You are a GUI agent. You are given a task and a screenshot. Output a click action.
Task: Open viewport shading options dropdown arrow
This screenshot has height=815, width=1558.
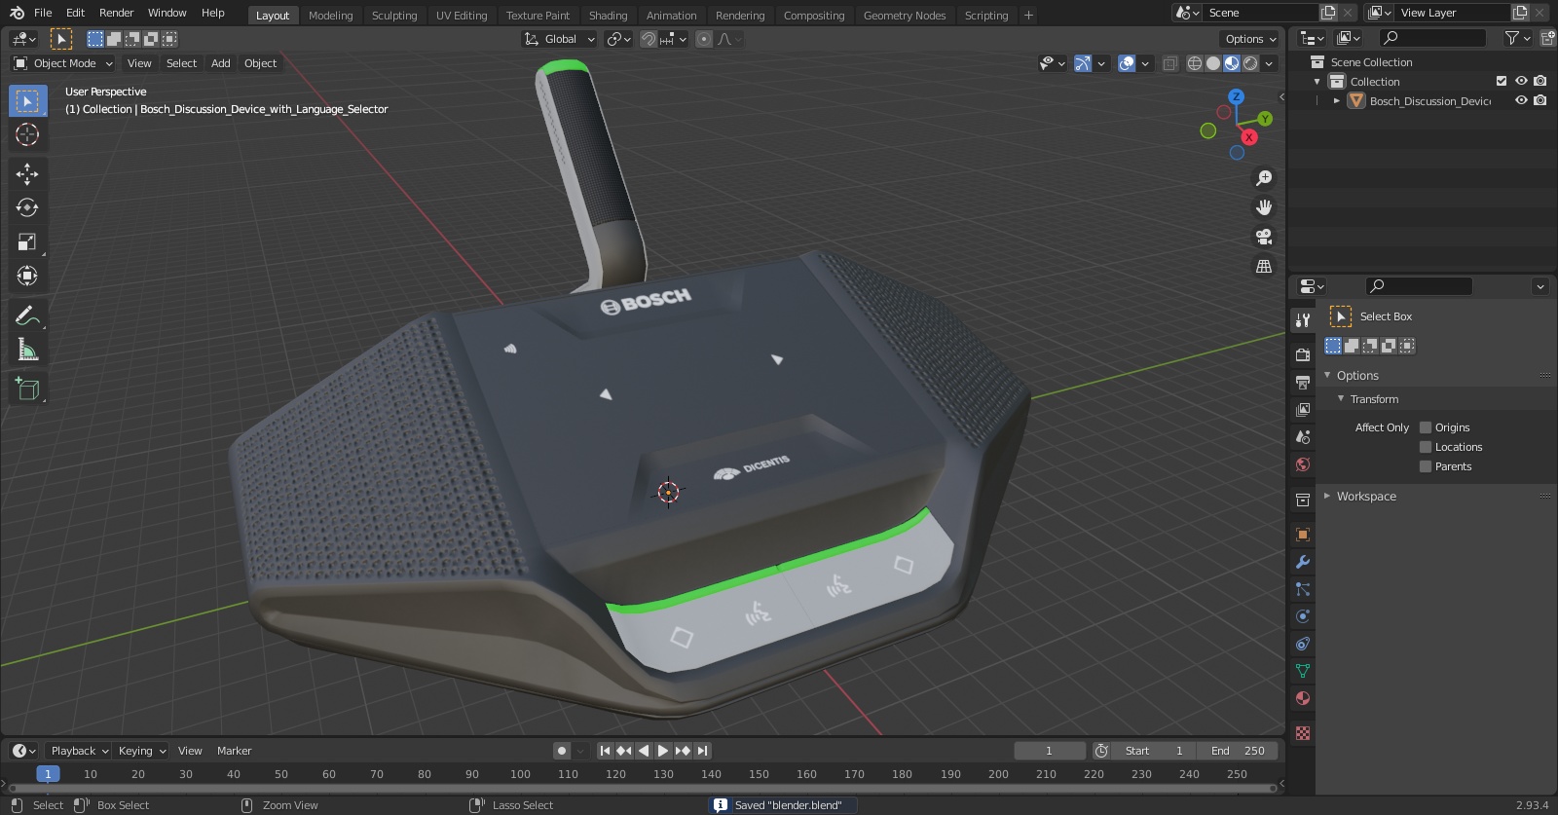point(1270,63)
